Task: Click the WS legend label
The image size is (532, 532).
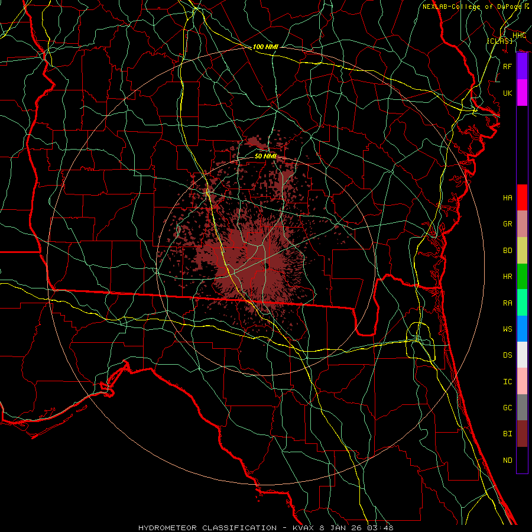Action: [x=507, y=329]
